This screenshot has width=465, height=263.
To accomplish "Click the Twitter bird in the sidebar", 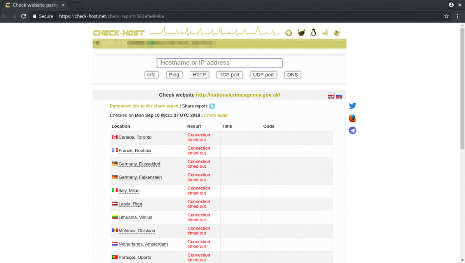I will click(x=352, y=106).
